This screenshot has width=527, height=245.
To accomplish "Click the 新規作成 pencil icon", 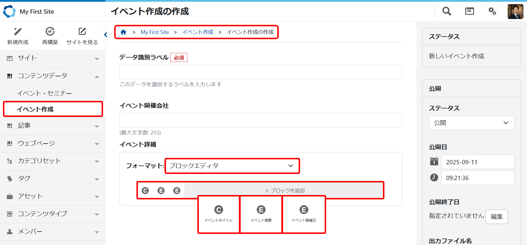I will coord(18,32).
